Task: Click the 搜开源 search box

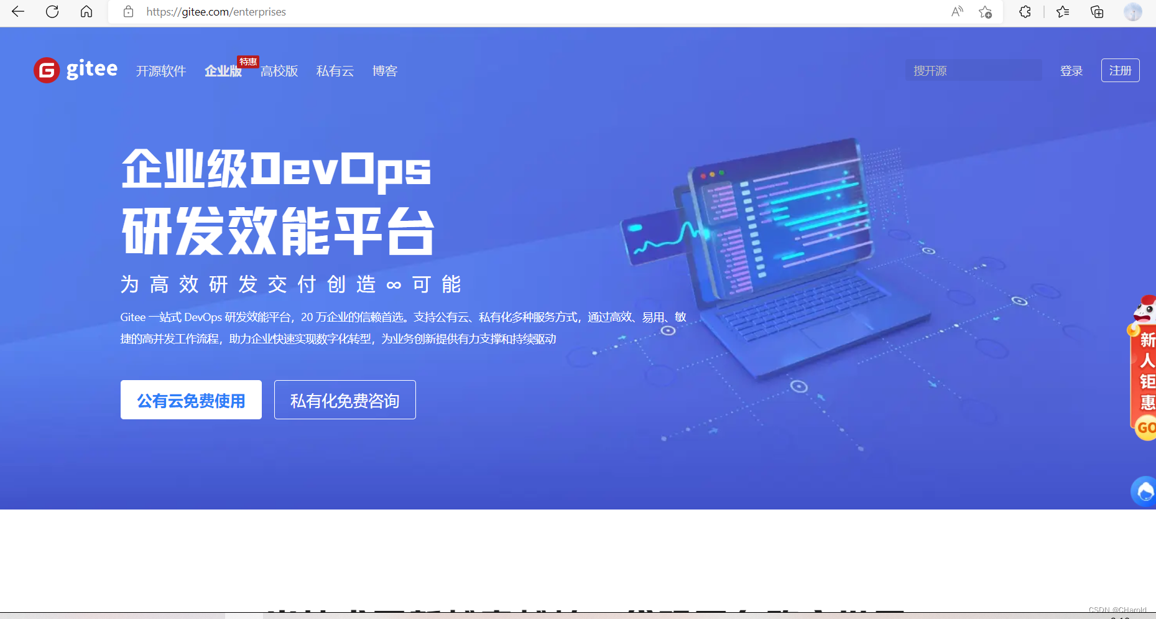Action: pos(974,70)
